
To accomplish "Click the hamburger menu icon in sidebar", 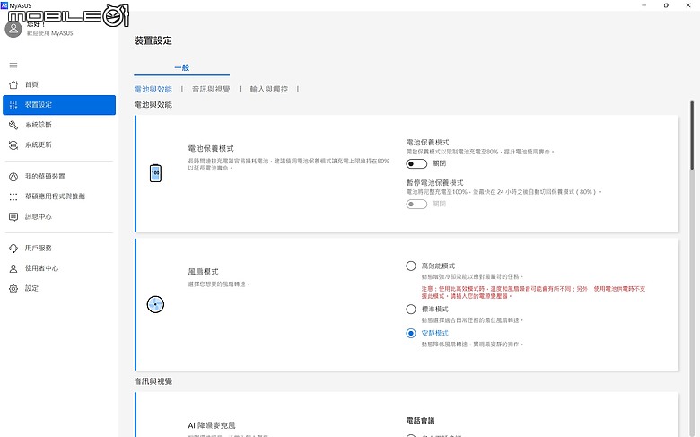I will pyautogui.click(x=13, y=66).
